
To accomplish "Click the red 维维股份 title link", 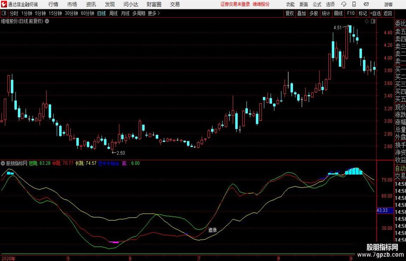I will click(261, 4).
